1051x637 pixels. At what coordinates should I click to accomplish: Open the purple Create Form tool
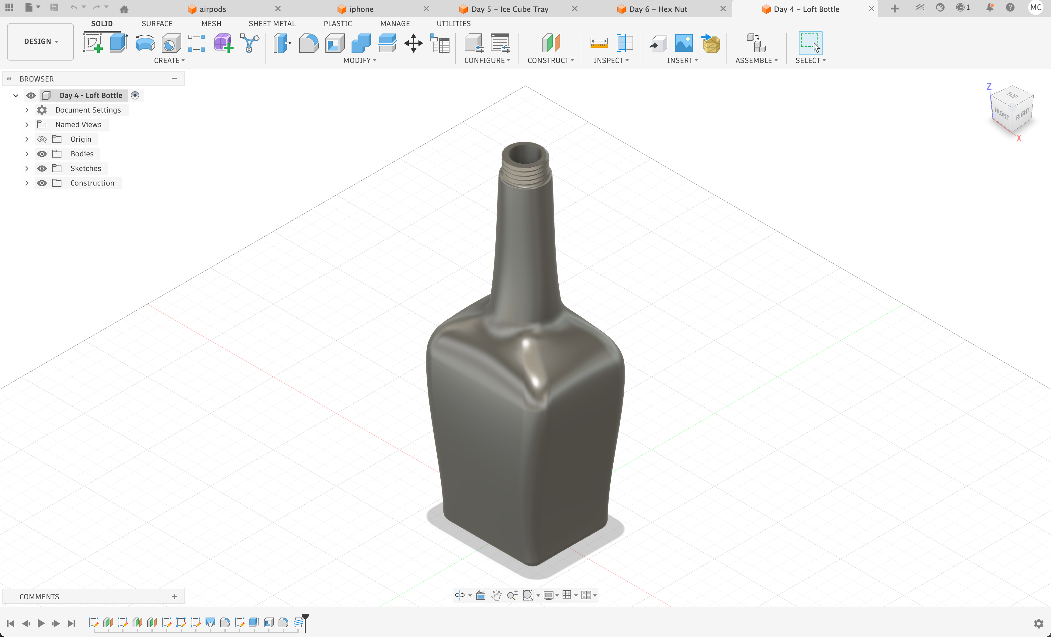(223, 43)
